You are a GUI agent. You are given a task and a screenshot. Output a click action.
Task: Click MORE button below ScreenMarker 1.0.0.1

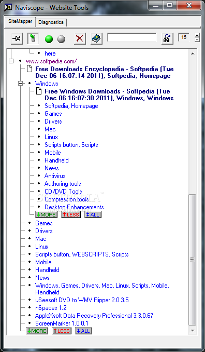click(37, 331)
